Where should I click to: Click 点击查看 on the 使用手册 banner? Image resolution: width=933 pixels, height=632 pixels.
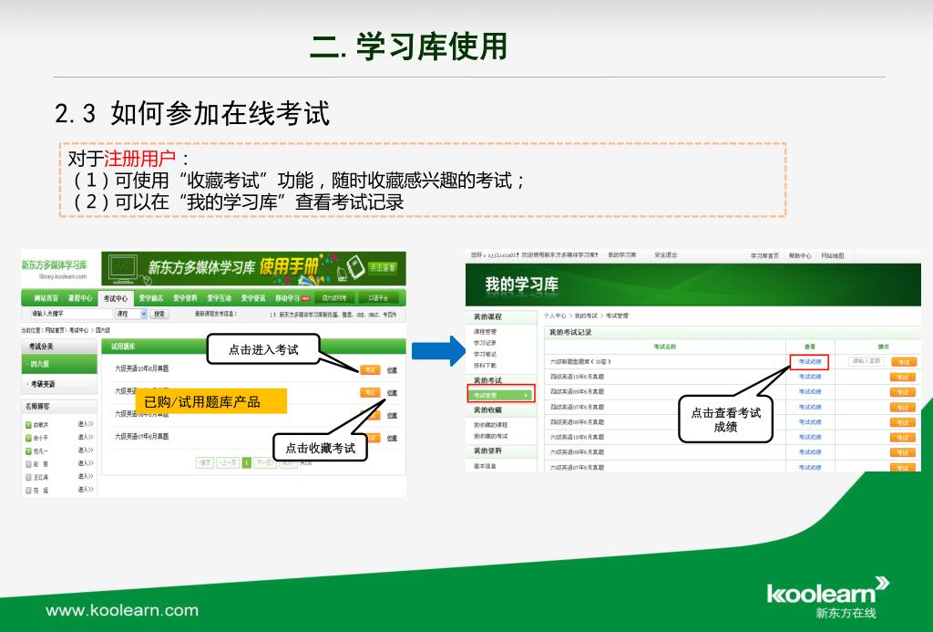382,267
